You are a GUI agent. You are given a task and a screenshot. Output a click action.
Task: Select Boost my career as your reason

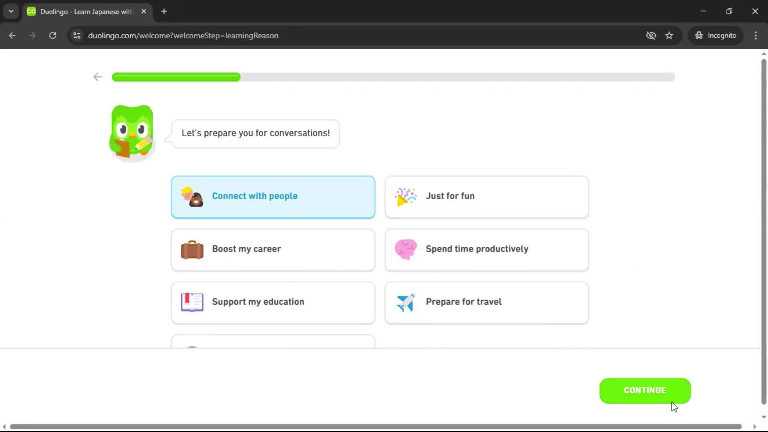point(273,250)
